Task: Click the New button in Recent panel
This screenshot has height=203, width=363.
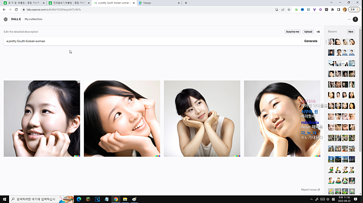Action: (x=350, y=32)
